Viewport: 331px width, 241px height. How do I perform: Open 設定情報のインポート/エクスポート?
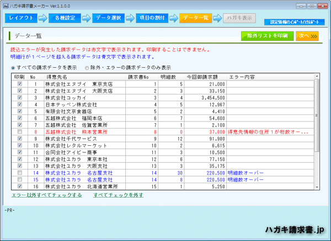(x=295, y=22)
